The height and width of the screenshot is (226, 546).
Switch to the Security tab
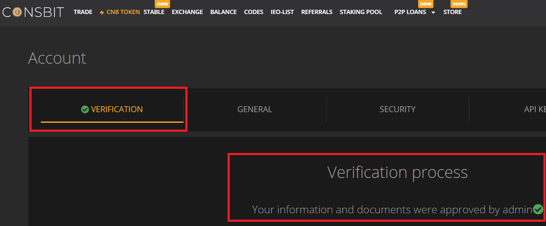[x=398, y=110]
